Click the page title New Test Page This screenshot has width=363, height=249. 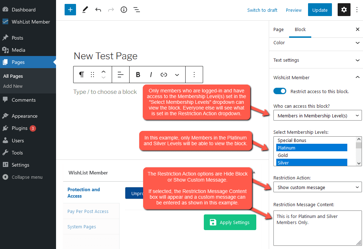(106, 56)
